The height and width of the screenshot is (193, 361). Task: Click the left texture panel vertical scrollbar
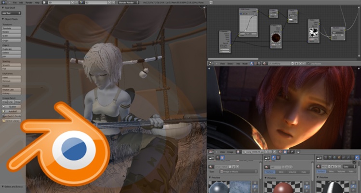[x=260, y=170]
